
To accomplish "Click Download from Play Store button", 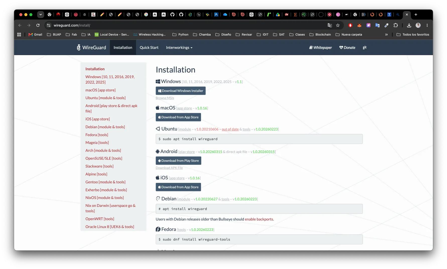I will [178, 161].
